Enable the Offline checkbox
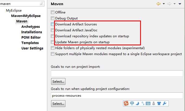185x111 pixels. pyautogui.click(x=52, y=12)
